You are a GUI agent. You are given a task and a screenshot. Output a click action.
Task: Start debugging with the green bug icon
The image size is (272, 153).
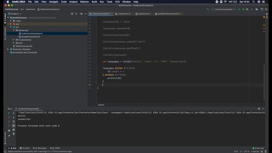tap(244, 9)
